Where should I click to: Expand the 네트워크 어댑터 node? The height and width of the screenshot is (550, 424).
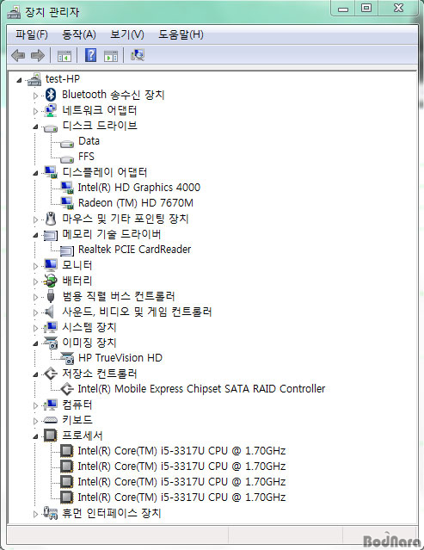click(x=35, y=111)
